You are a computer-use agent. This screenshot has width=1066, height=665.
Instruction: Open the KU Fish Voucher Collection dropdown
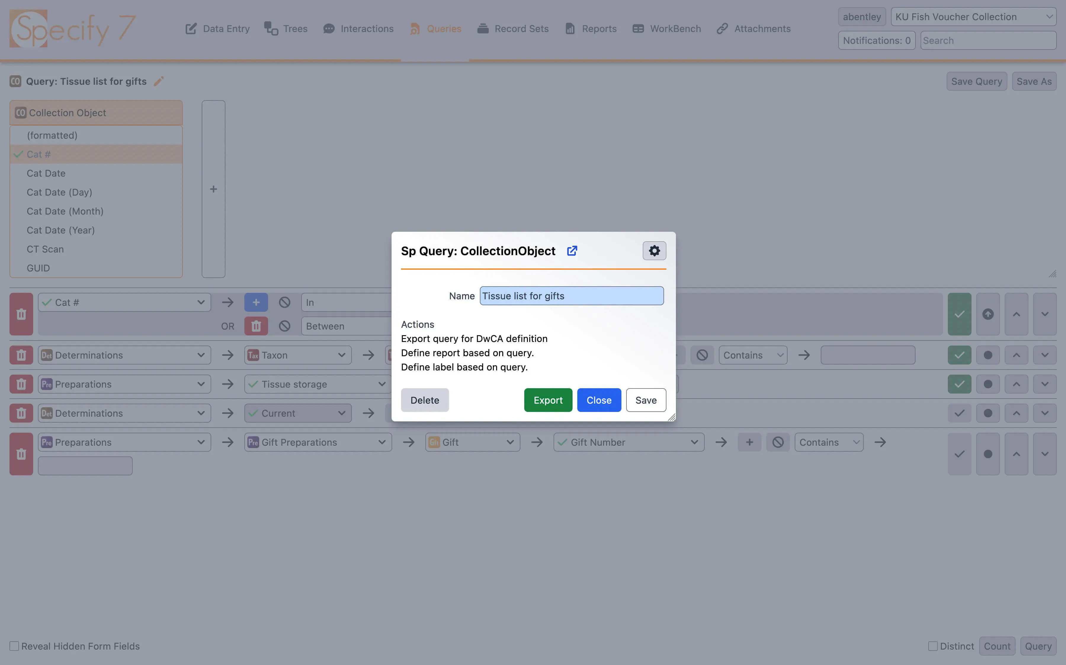[x=973, y=17]
